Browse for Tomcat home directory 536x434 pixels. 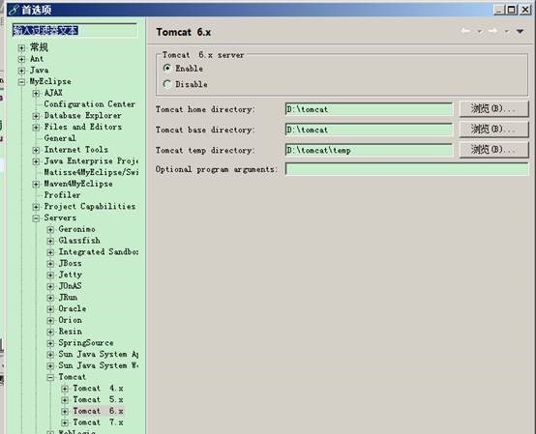click(x=494, y=109)
